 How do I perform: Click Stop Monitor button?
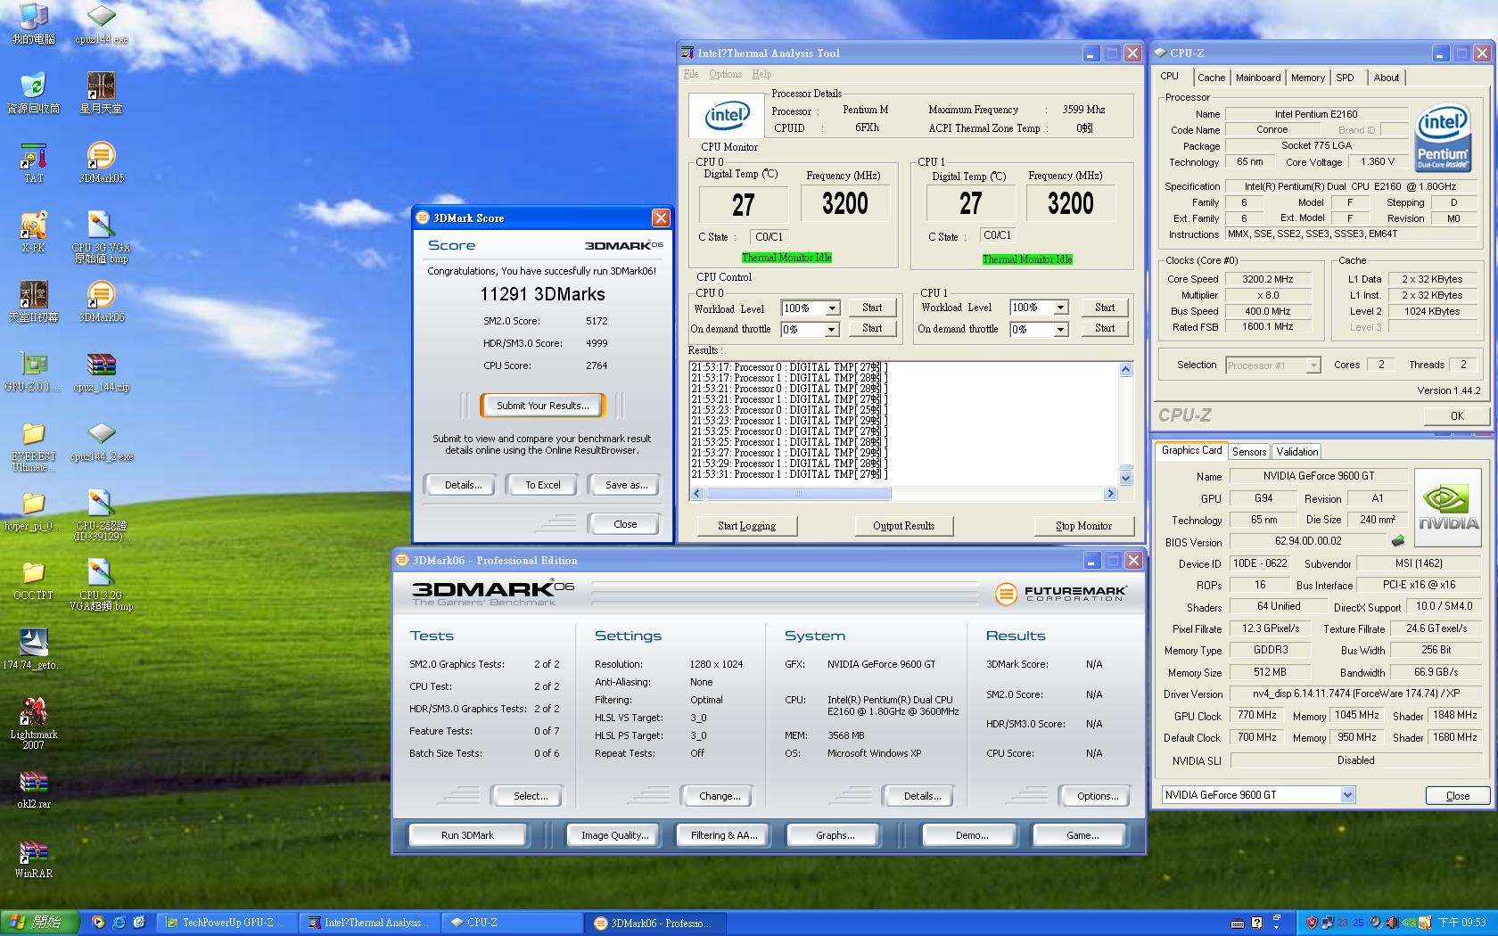tap(1083, 526)
